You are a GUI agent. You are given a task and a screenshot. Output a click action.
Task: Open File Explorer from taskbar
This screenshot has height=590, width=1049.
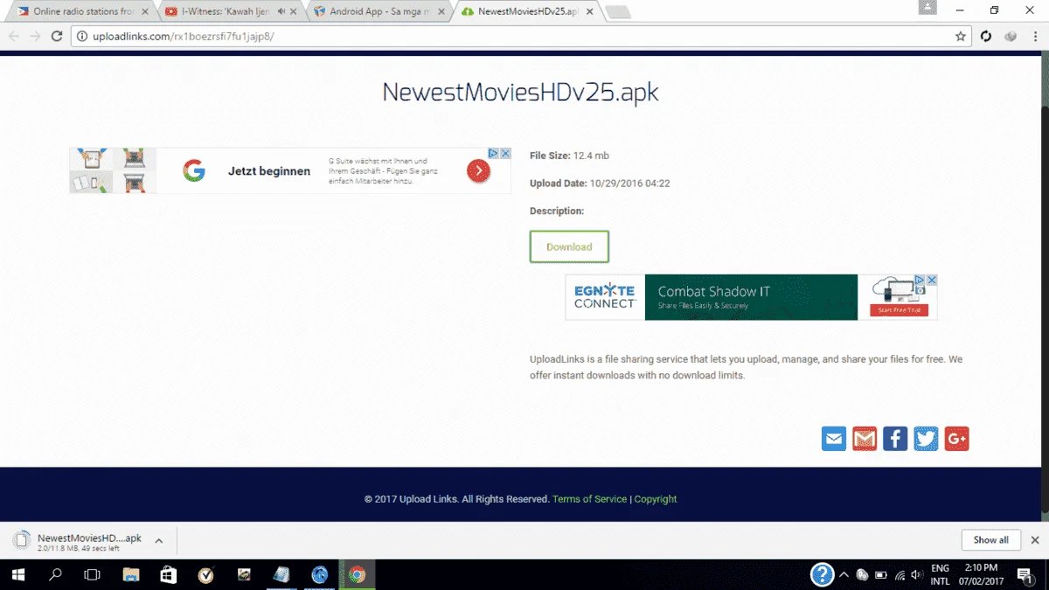tap(131, 574)
